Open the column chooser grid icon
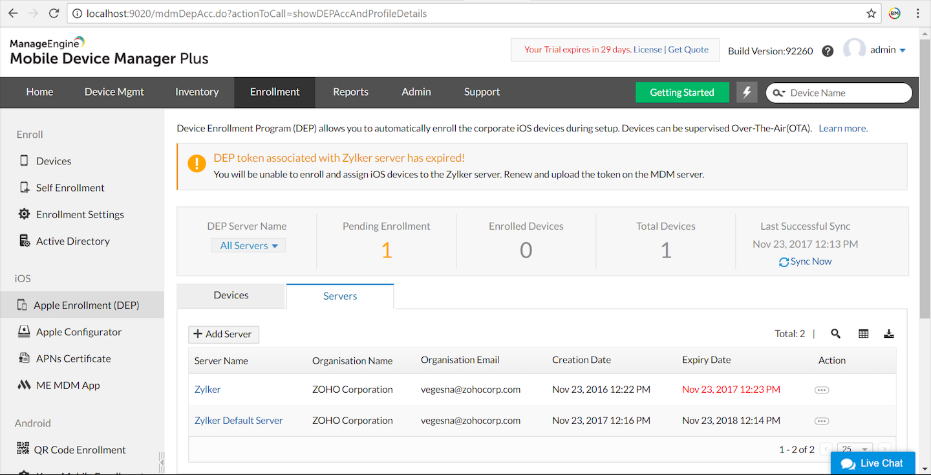 click(864, 334)
